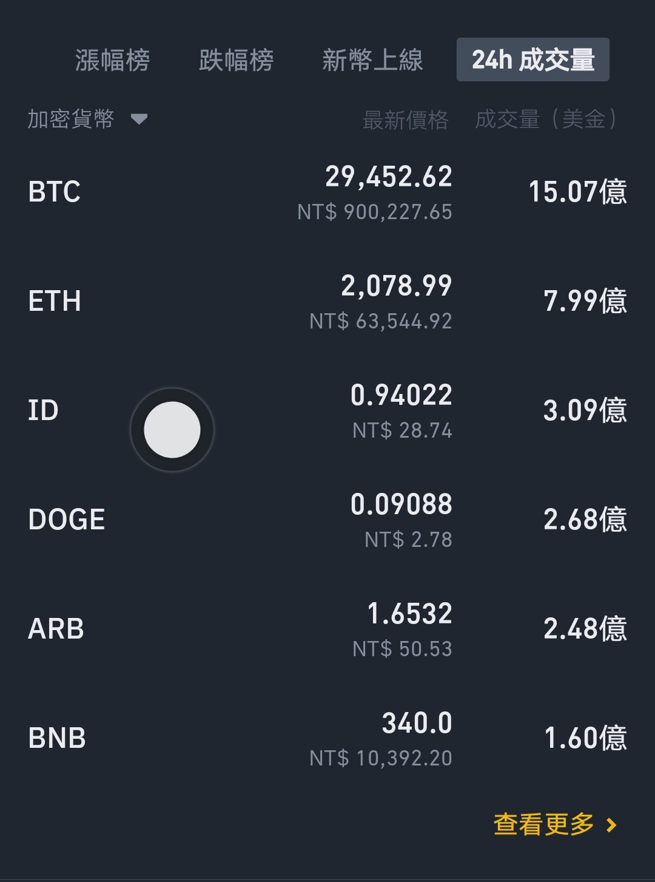
Task: Select the 24h 成交量 tab
Action: tap(533, 59)
